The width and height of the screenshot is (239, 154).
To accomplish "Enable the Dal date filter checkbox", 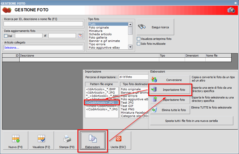I will 6,36.
